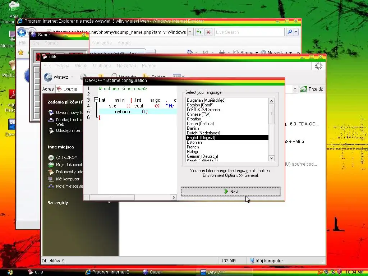Click Wstecz back button in utils window
Screen dimensions: 368x276
pyautogui.click(x=56, y=77)
